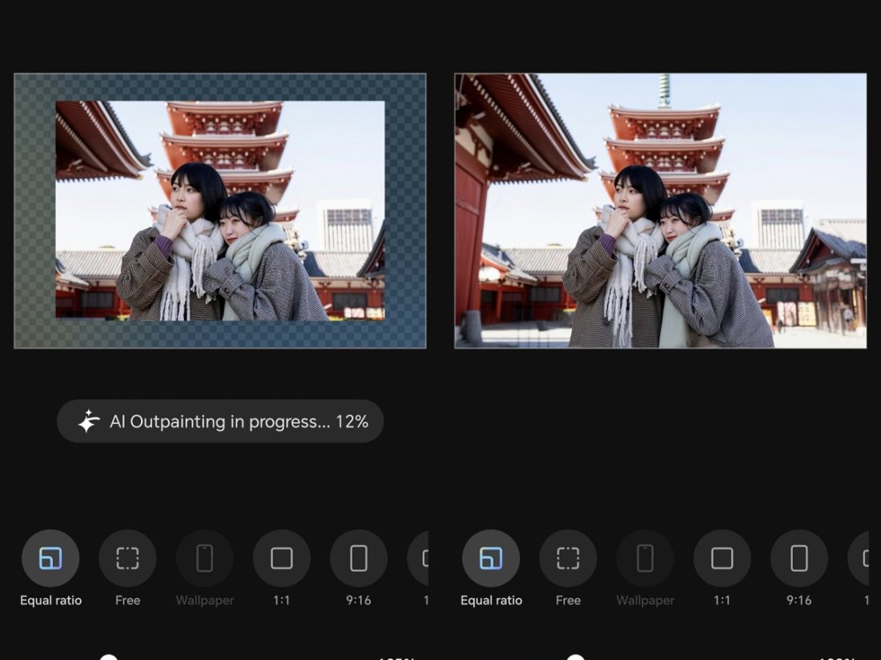Viewport: 881px width, 660px height.
Task: Tap the greyed Wallpaper icon in right panel
Action: tap(645, 558)
